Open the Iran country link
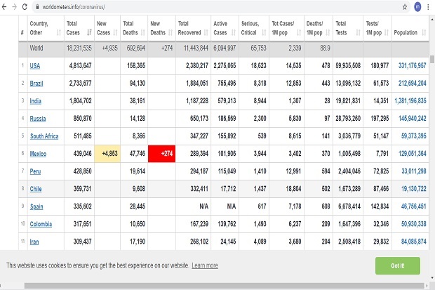Viewport: 435px width, 290px height. point(34,242)
